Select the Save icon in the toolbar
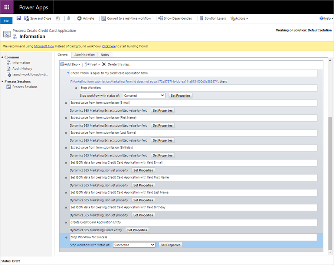The image size is (334, 265). [19, 18]
